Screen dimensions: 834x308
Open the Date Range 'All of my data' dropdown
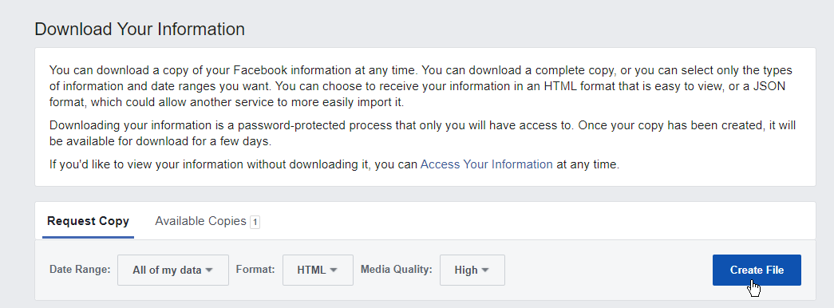pyautogui.click(x=173, y=270)
